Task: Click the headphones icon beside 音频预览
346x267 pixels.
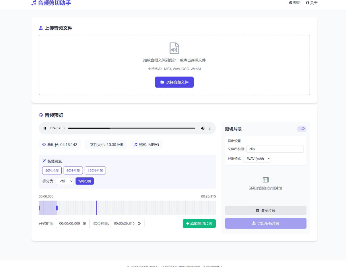Action: click(x=41, y=115)
